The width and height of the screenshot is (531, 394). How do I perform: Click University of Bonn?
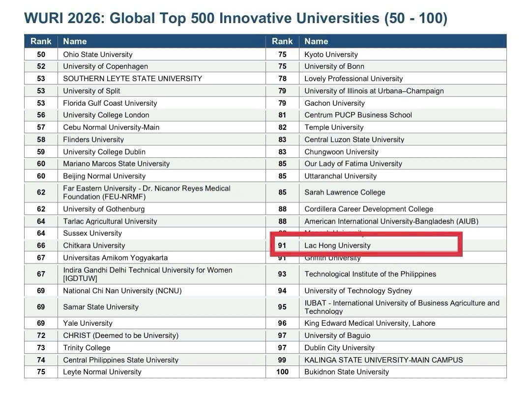[334, 66]
